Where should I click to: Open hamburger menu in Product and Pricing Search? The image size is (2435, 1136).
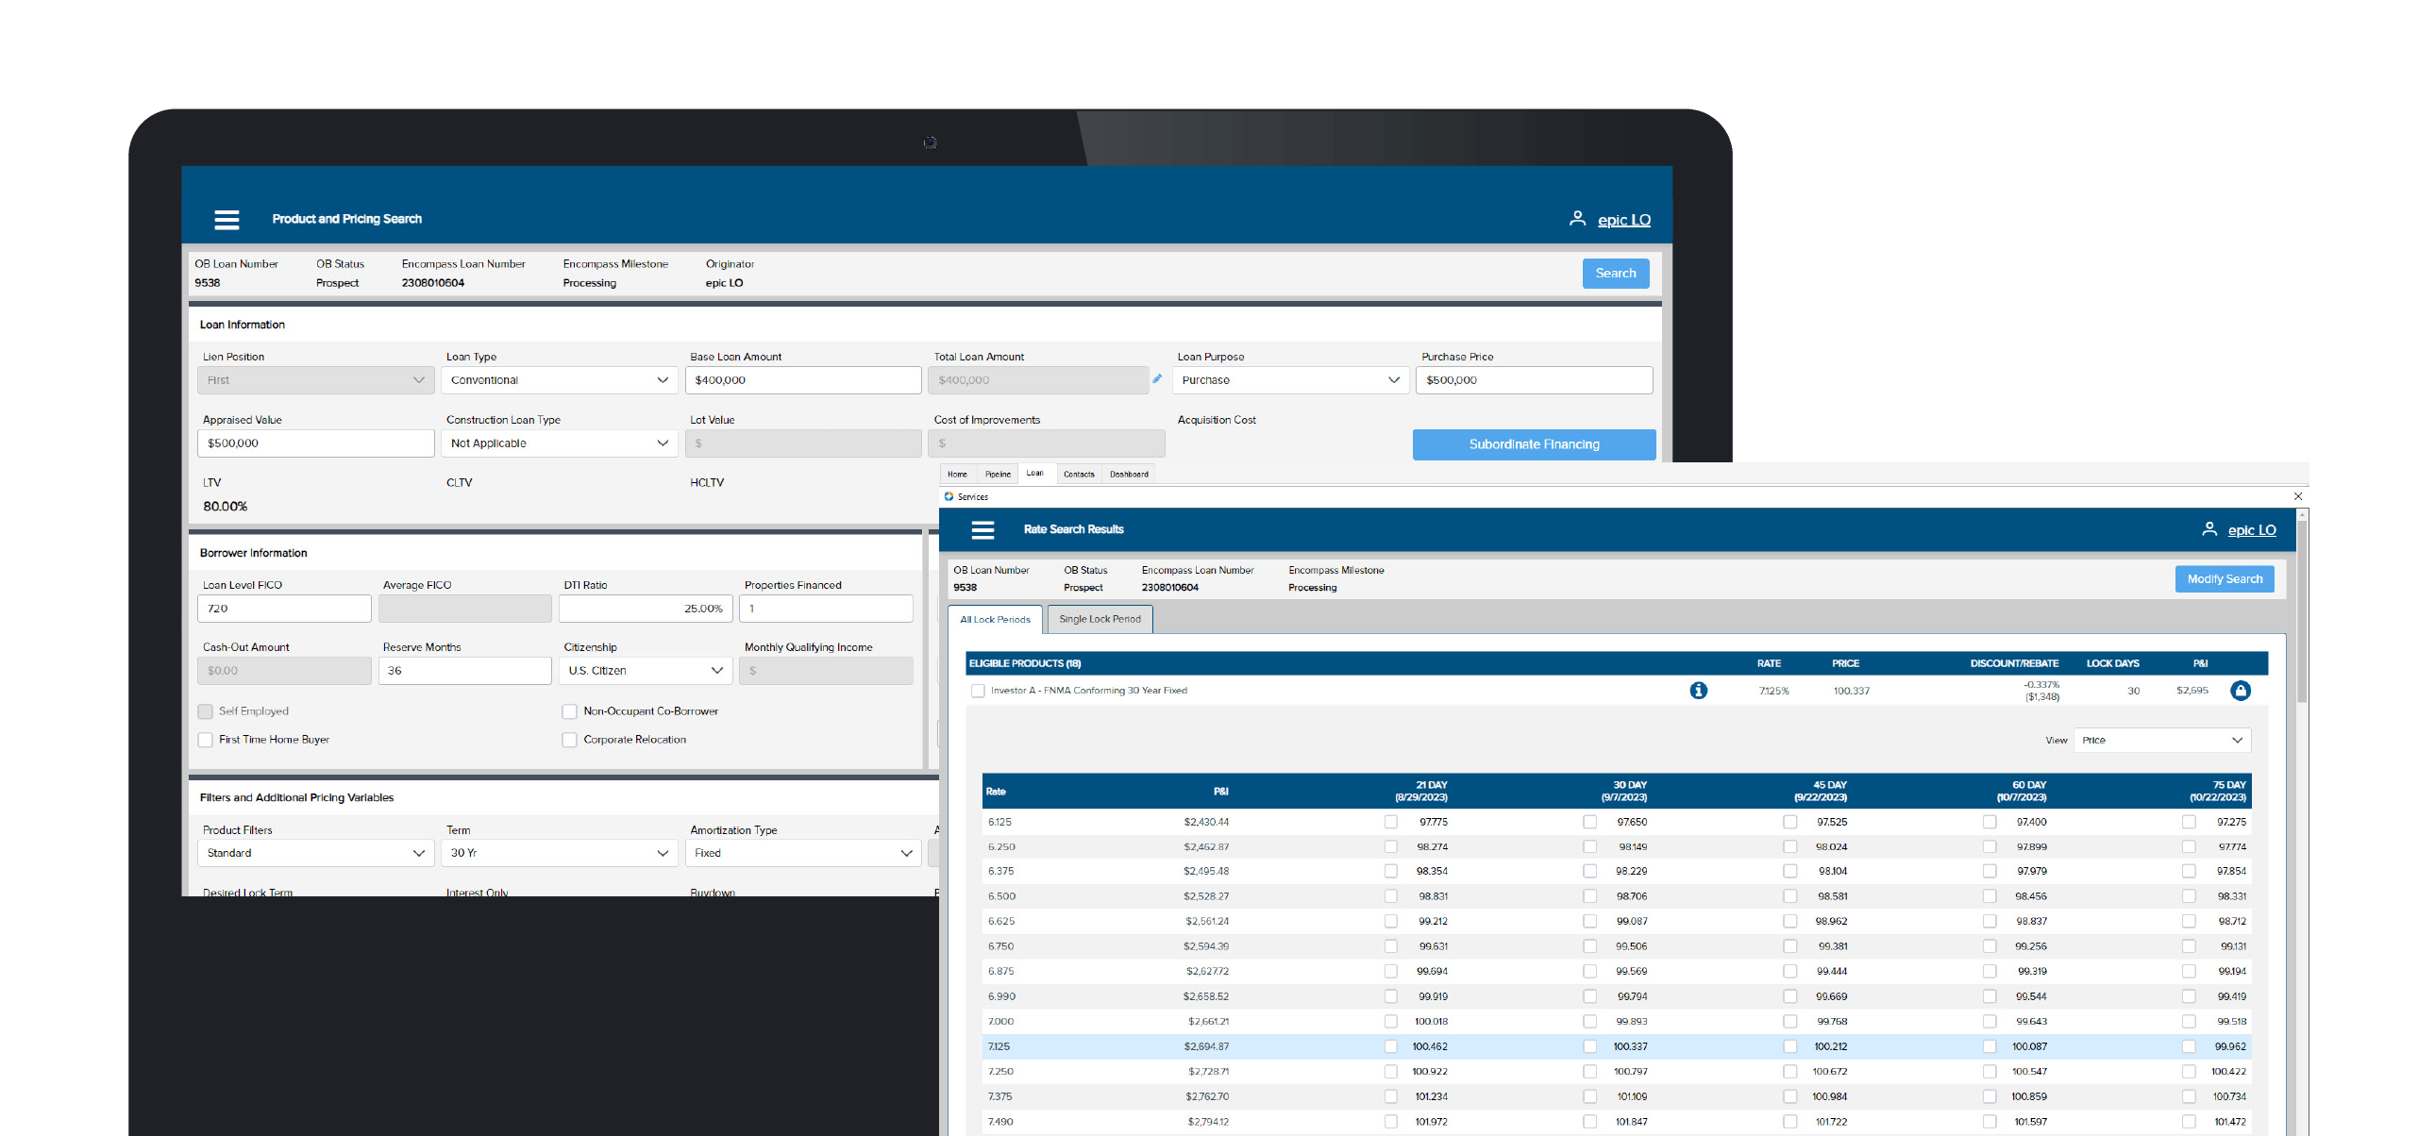227,219
